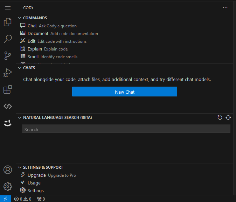
Task: Open the Search view in activity bar
Action: pyautogui.click(x=8, y=39)
